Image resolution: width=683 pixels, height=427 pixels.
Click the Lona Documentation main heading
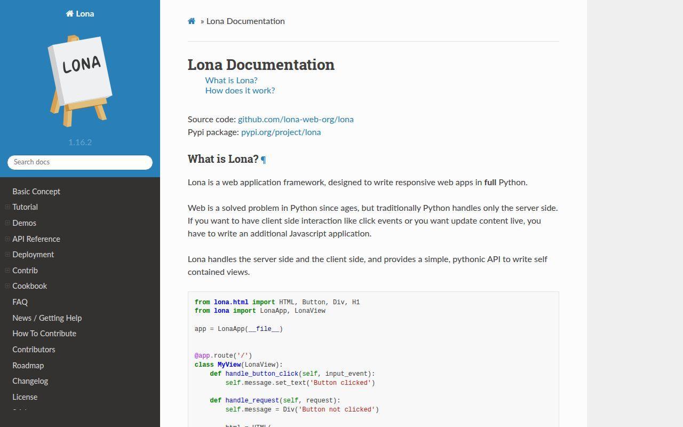tap(261, 65)
